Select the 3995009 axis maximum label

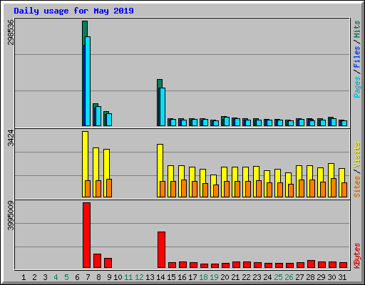coord(11,216)
